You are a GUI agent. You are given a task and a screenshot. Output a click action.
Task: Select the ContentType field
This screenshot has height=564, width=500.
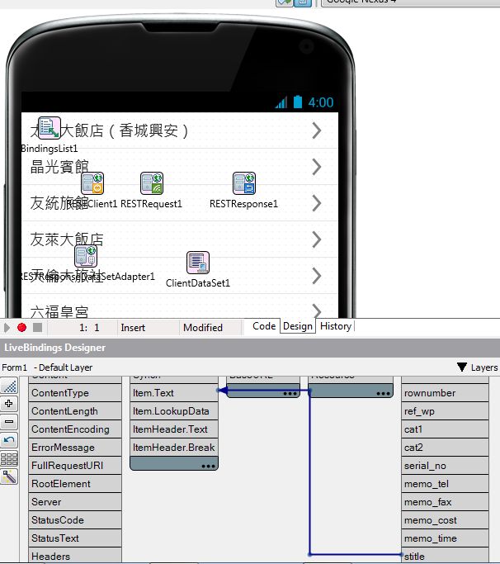pos(75,393)
